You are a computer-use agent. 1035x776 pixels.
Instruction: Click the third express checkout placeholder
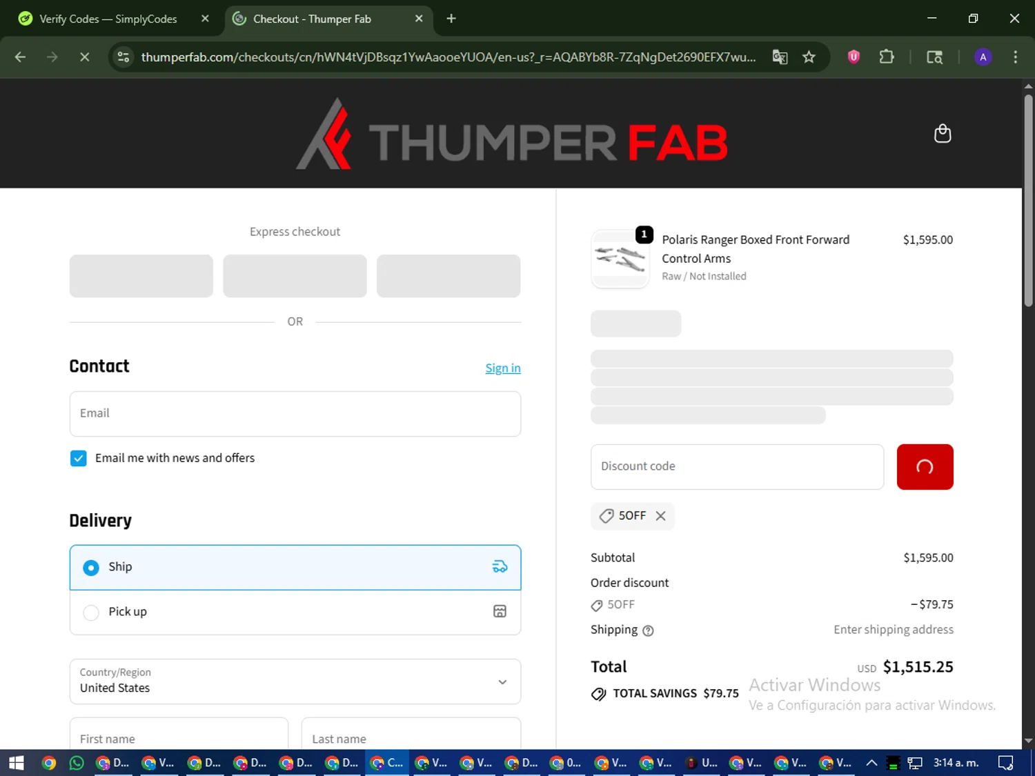click(448, 276)
